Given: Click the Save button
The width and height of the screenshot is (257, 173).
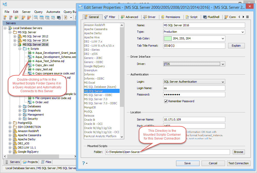Looking at the screenshot, I should pos(187,163).
